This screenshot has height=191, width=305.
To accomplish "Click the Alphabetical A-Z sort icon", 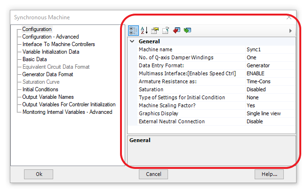I will tap(144, 31).
